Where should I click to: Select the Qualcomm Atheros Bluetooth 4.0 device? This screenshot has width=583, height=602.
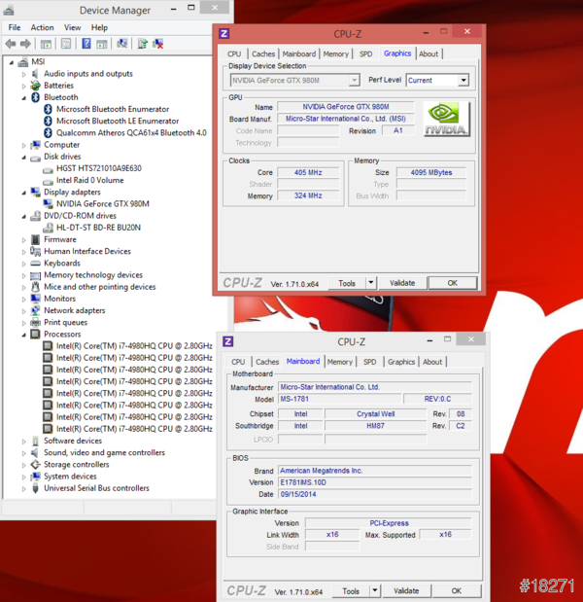point(130,133)
